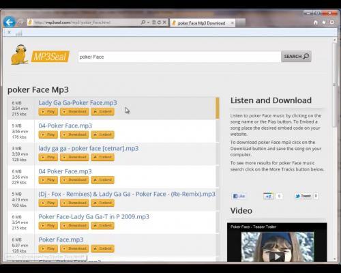
Task: Download the [cetnar].mp3 track
Action: click(74, 157)
